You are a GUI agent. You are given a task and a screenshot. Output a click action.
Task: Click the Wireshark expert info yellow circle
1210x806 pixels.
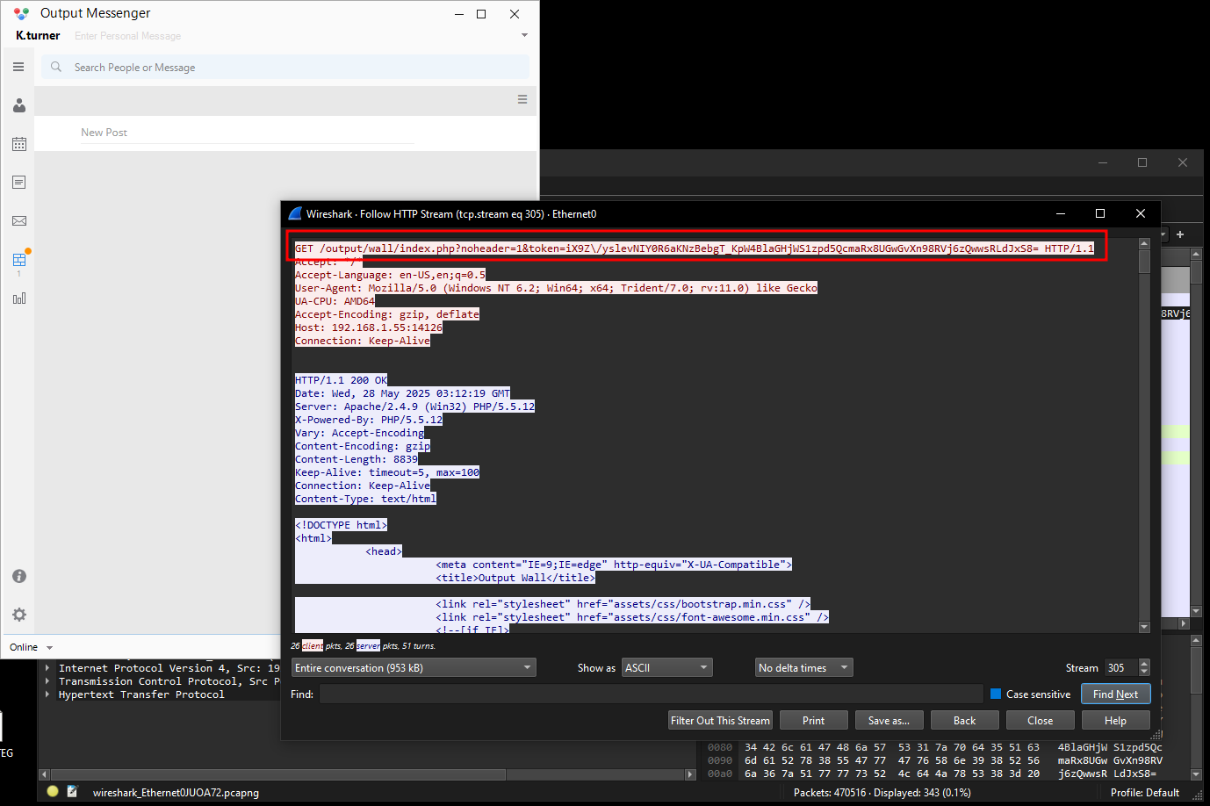(x=53, y=791)
